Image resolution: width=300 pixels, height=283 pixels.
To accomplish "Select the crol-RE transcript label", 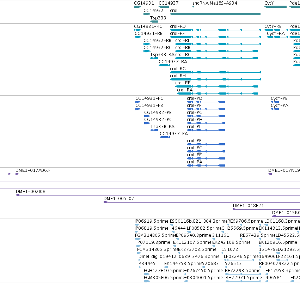I will pyautogui.click(x=183, y=83).
